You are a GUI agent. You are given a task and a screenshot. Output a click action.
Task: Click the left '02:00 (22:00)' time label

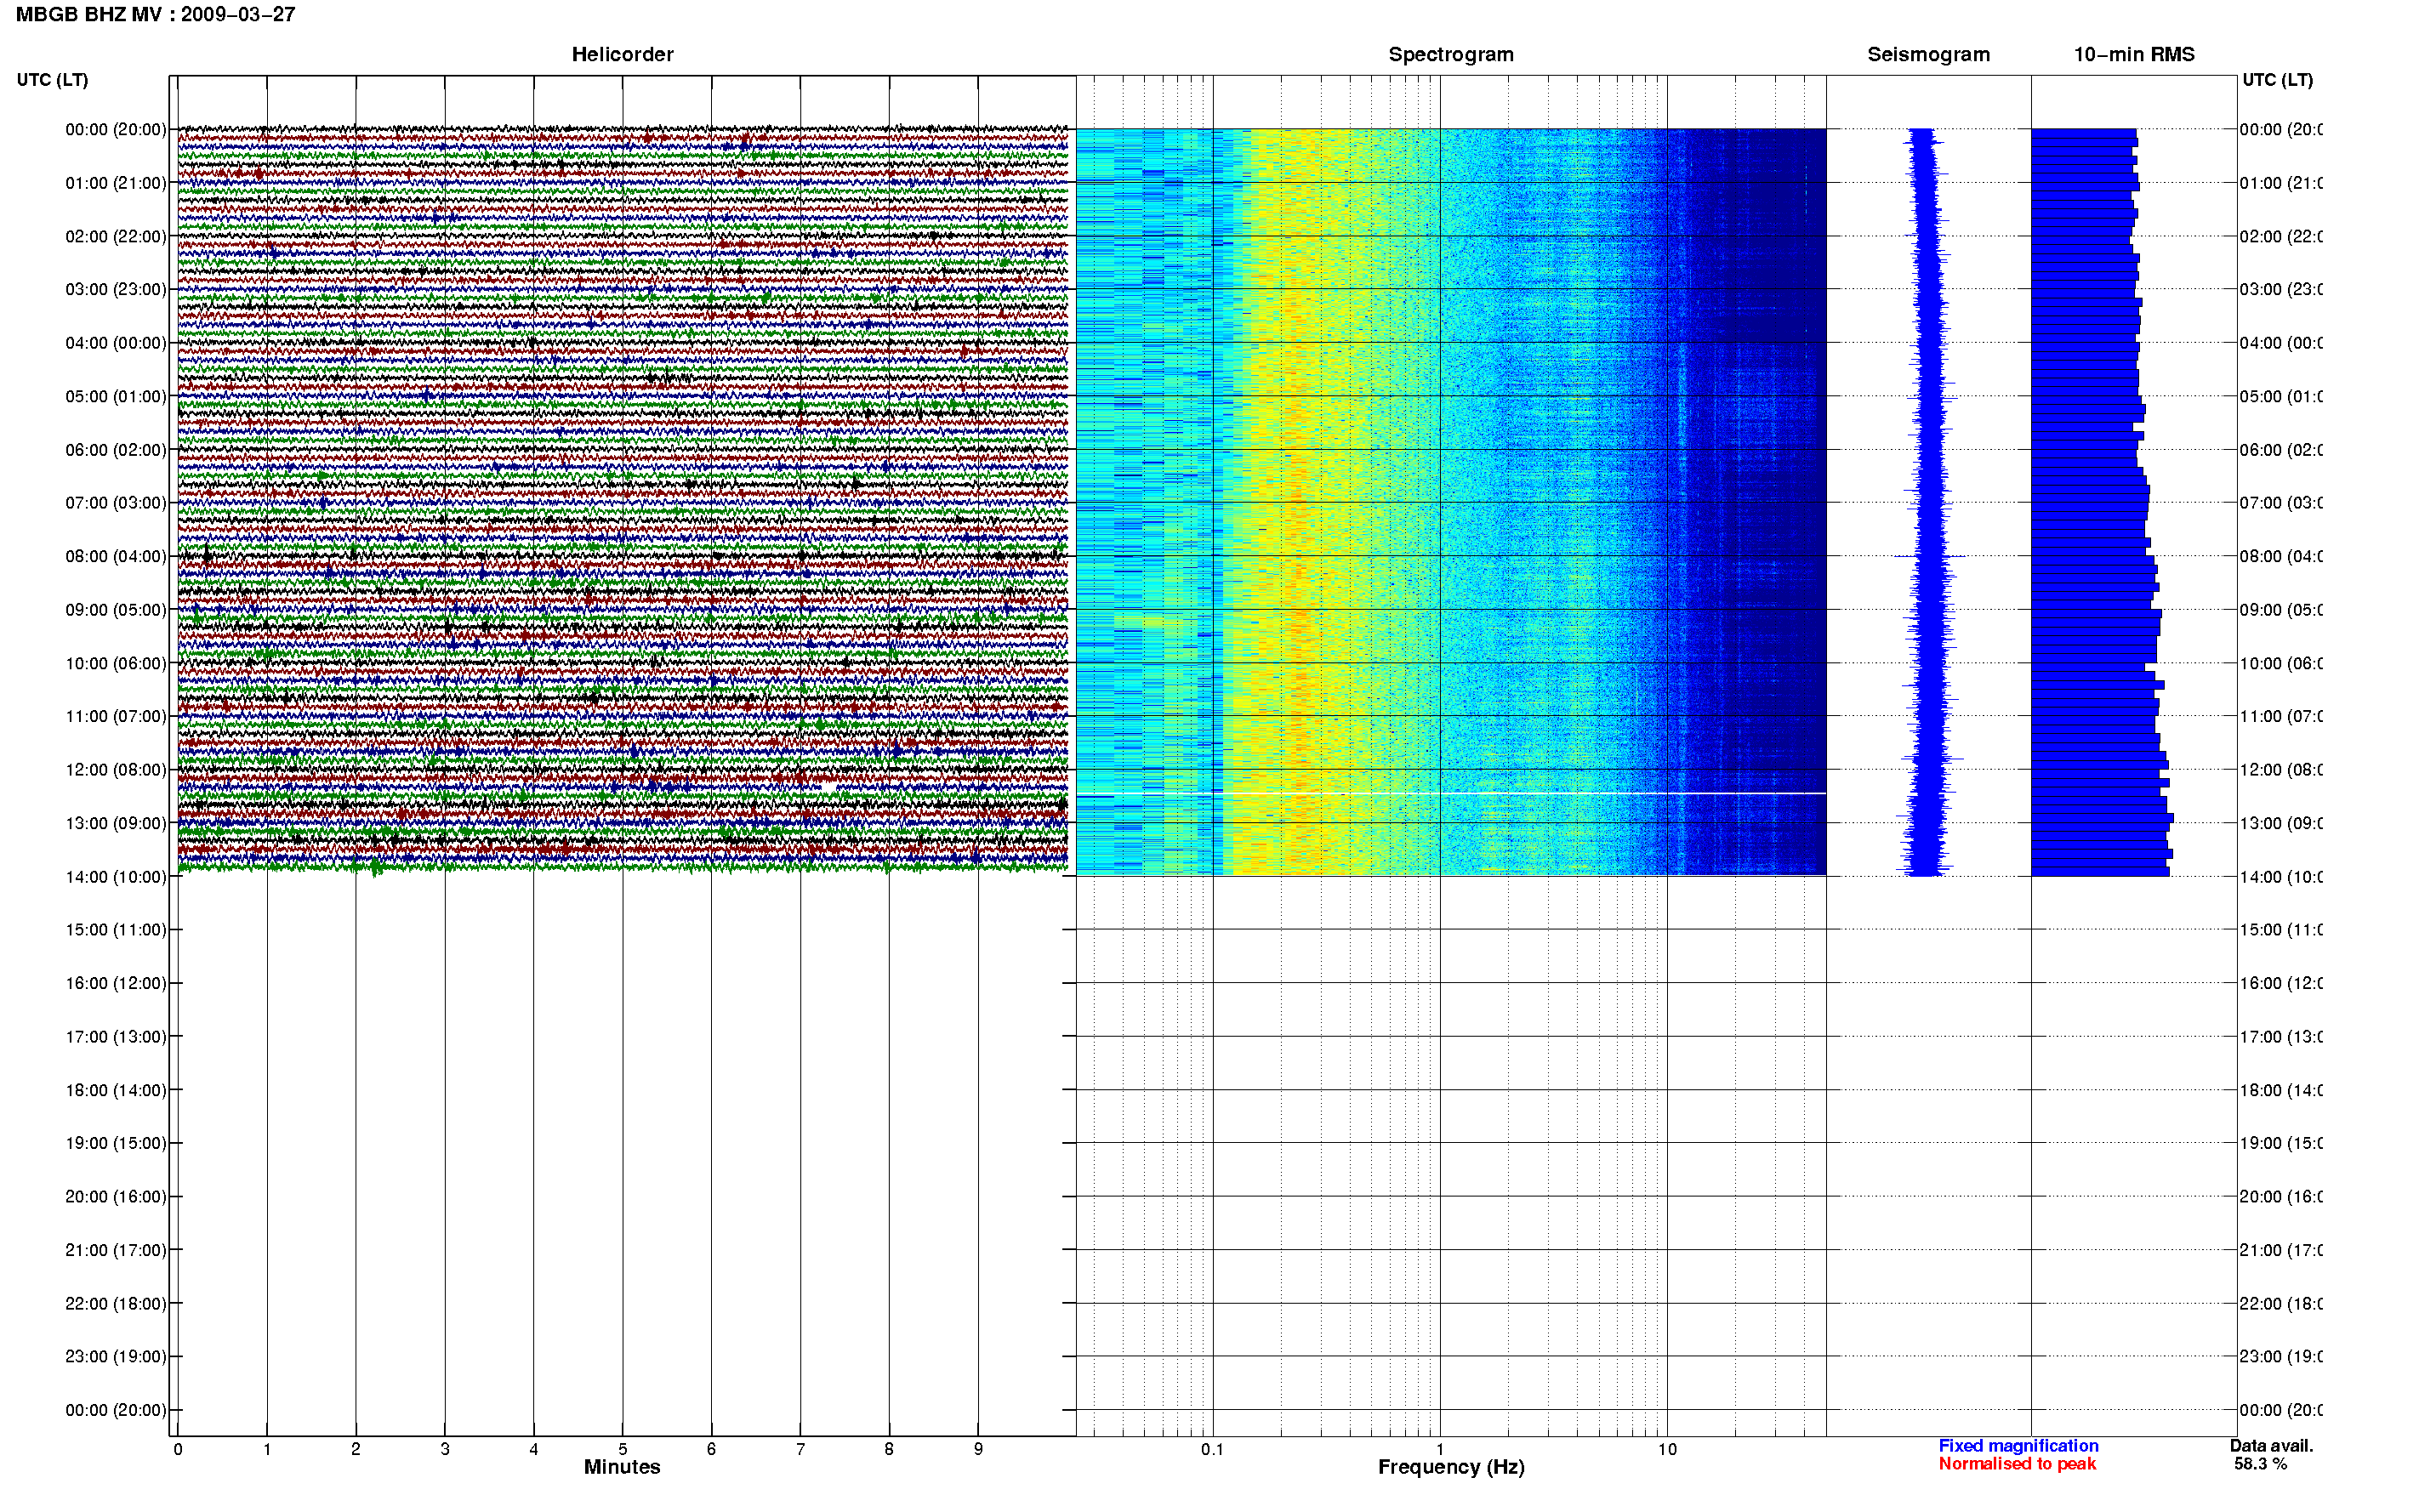[x=116, y=236]
